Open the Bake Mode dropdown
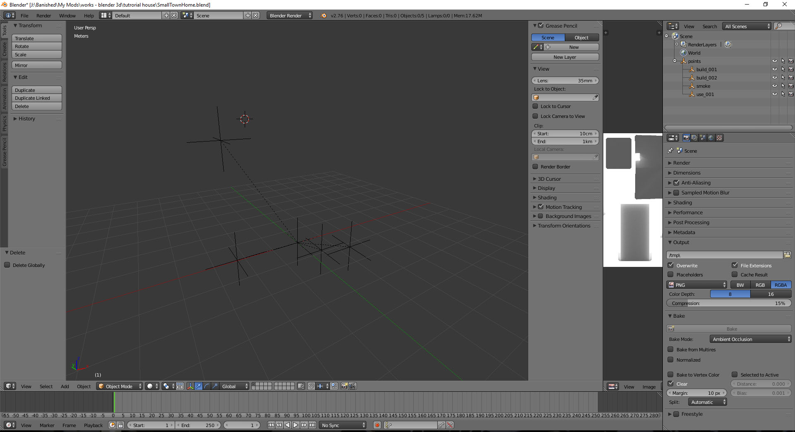This screenshot has width=795, height=432. (750, 339)
